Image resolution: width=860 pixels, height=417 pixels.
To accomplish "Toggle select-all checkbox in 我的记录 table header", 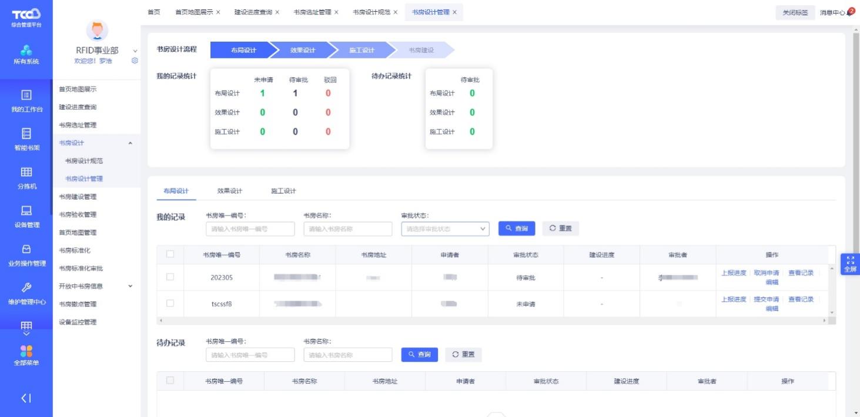I will click(170, 254).
